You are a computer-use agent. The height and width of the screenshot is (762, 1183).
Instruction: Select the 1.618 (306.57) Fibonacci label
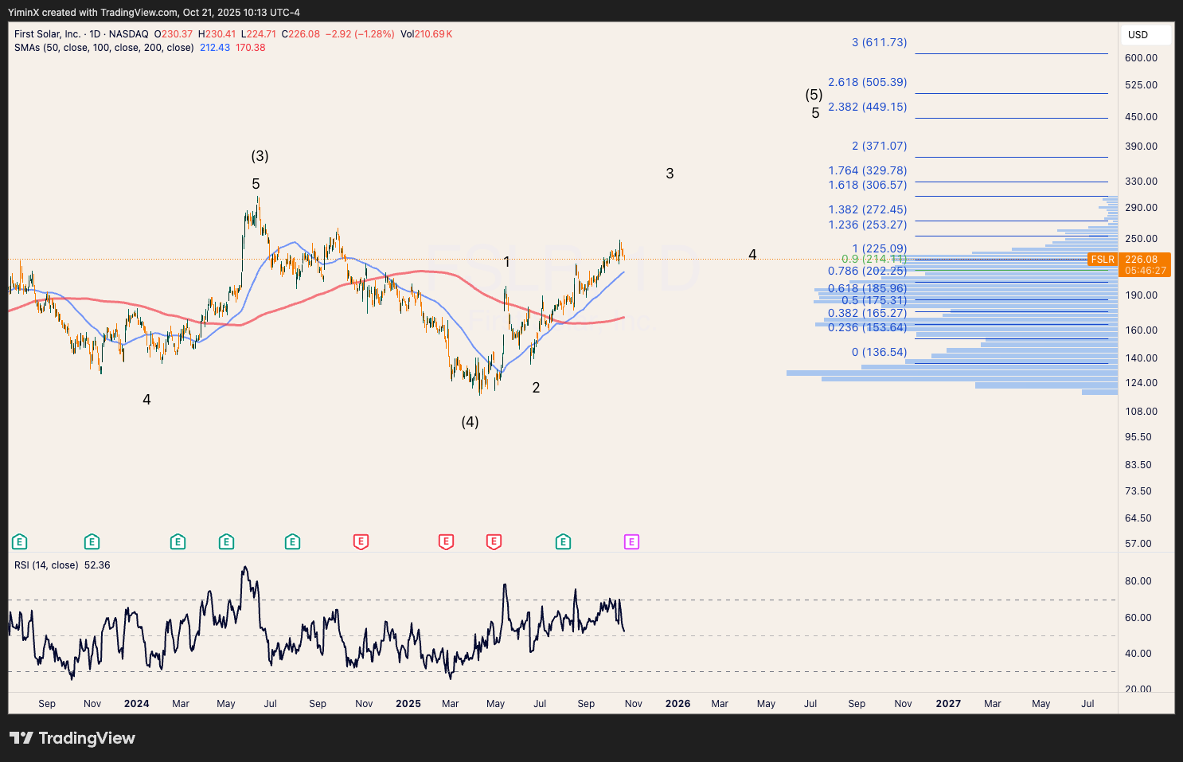click(868, 185)
